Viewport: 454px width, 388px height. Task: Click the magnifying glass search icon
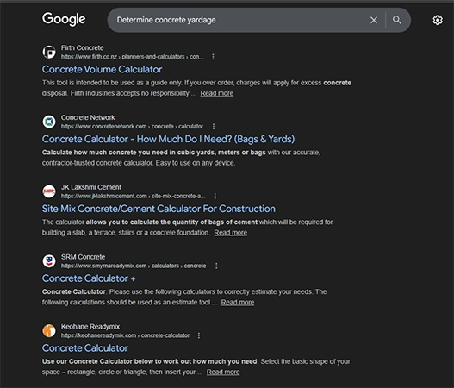point(396,20)
